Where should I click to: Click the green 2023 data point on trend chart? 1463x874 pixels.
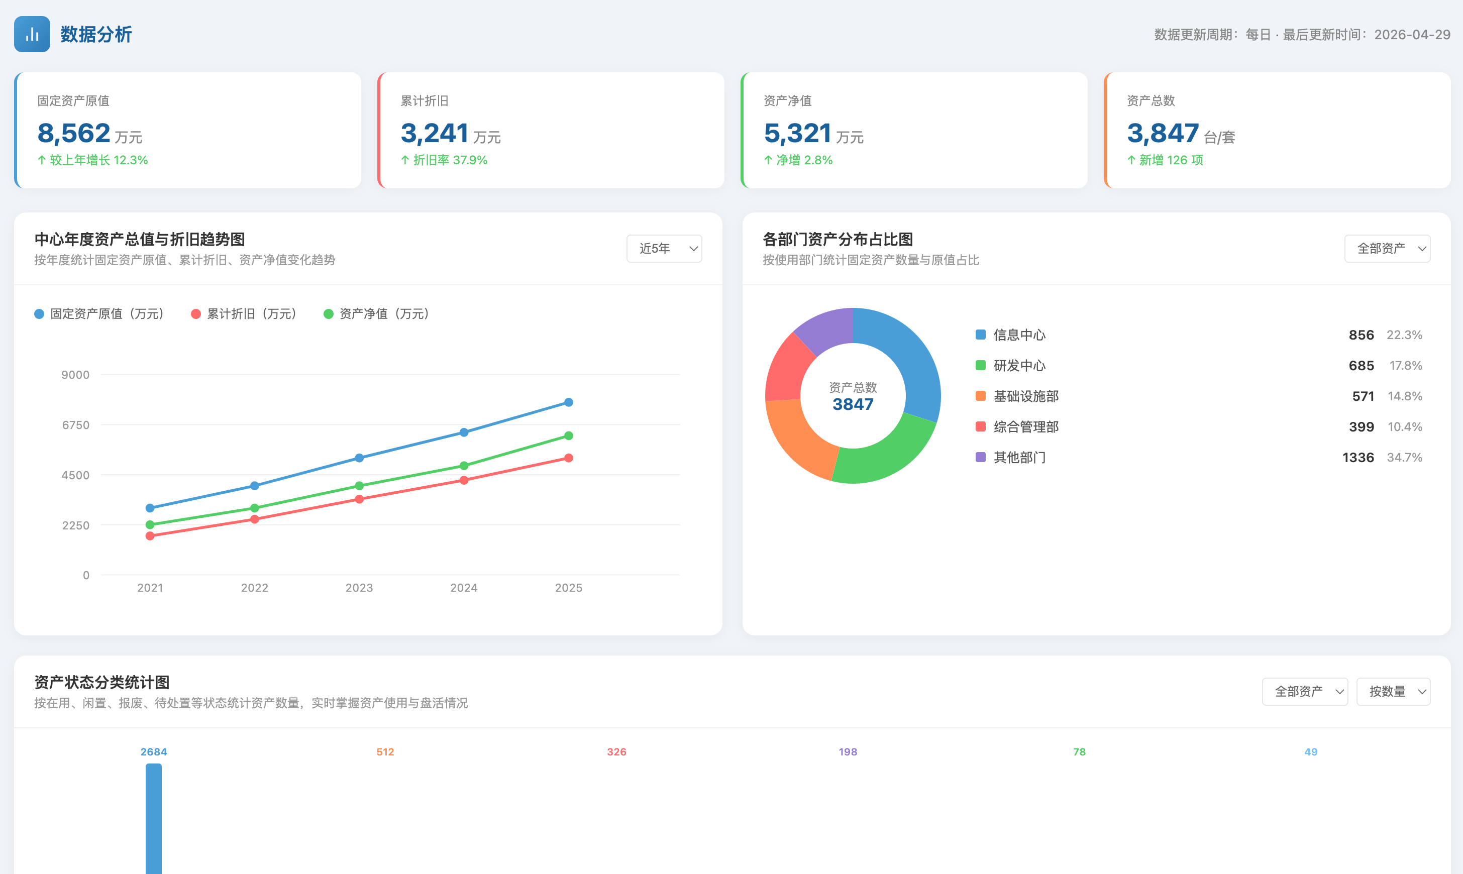click(359, 486)
